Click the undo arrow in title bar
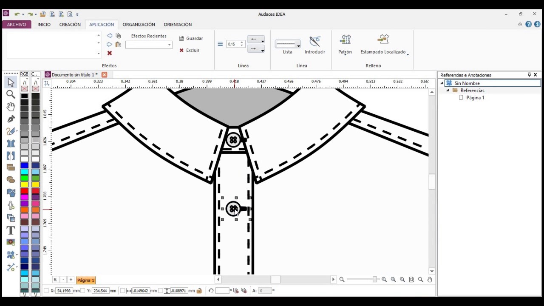Viewport: 544px width, 306px height. [17, 14]
